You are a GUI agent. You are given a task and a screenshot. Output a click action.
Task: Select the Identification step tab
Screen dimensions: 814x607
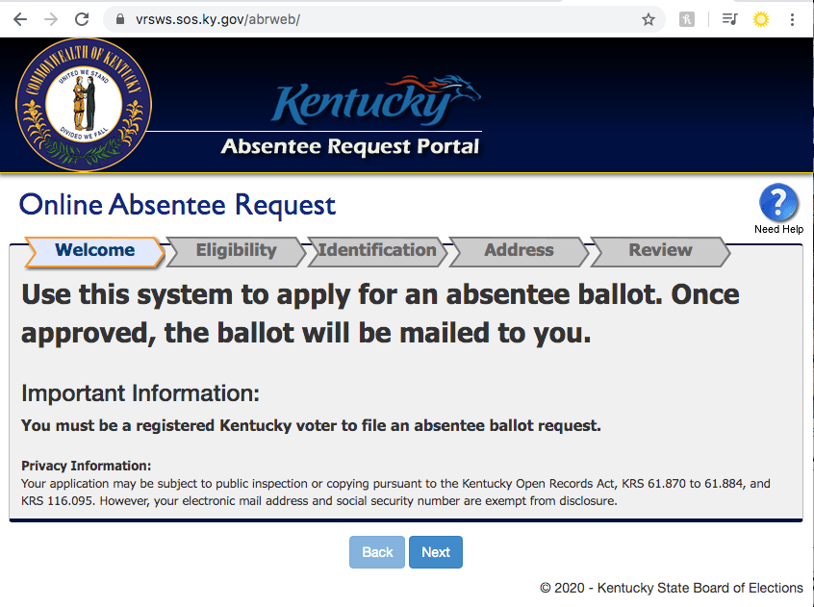(x=377, y=252)
